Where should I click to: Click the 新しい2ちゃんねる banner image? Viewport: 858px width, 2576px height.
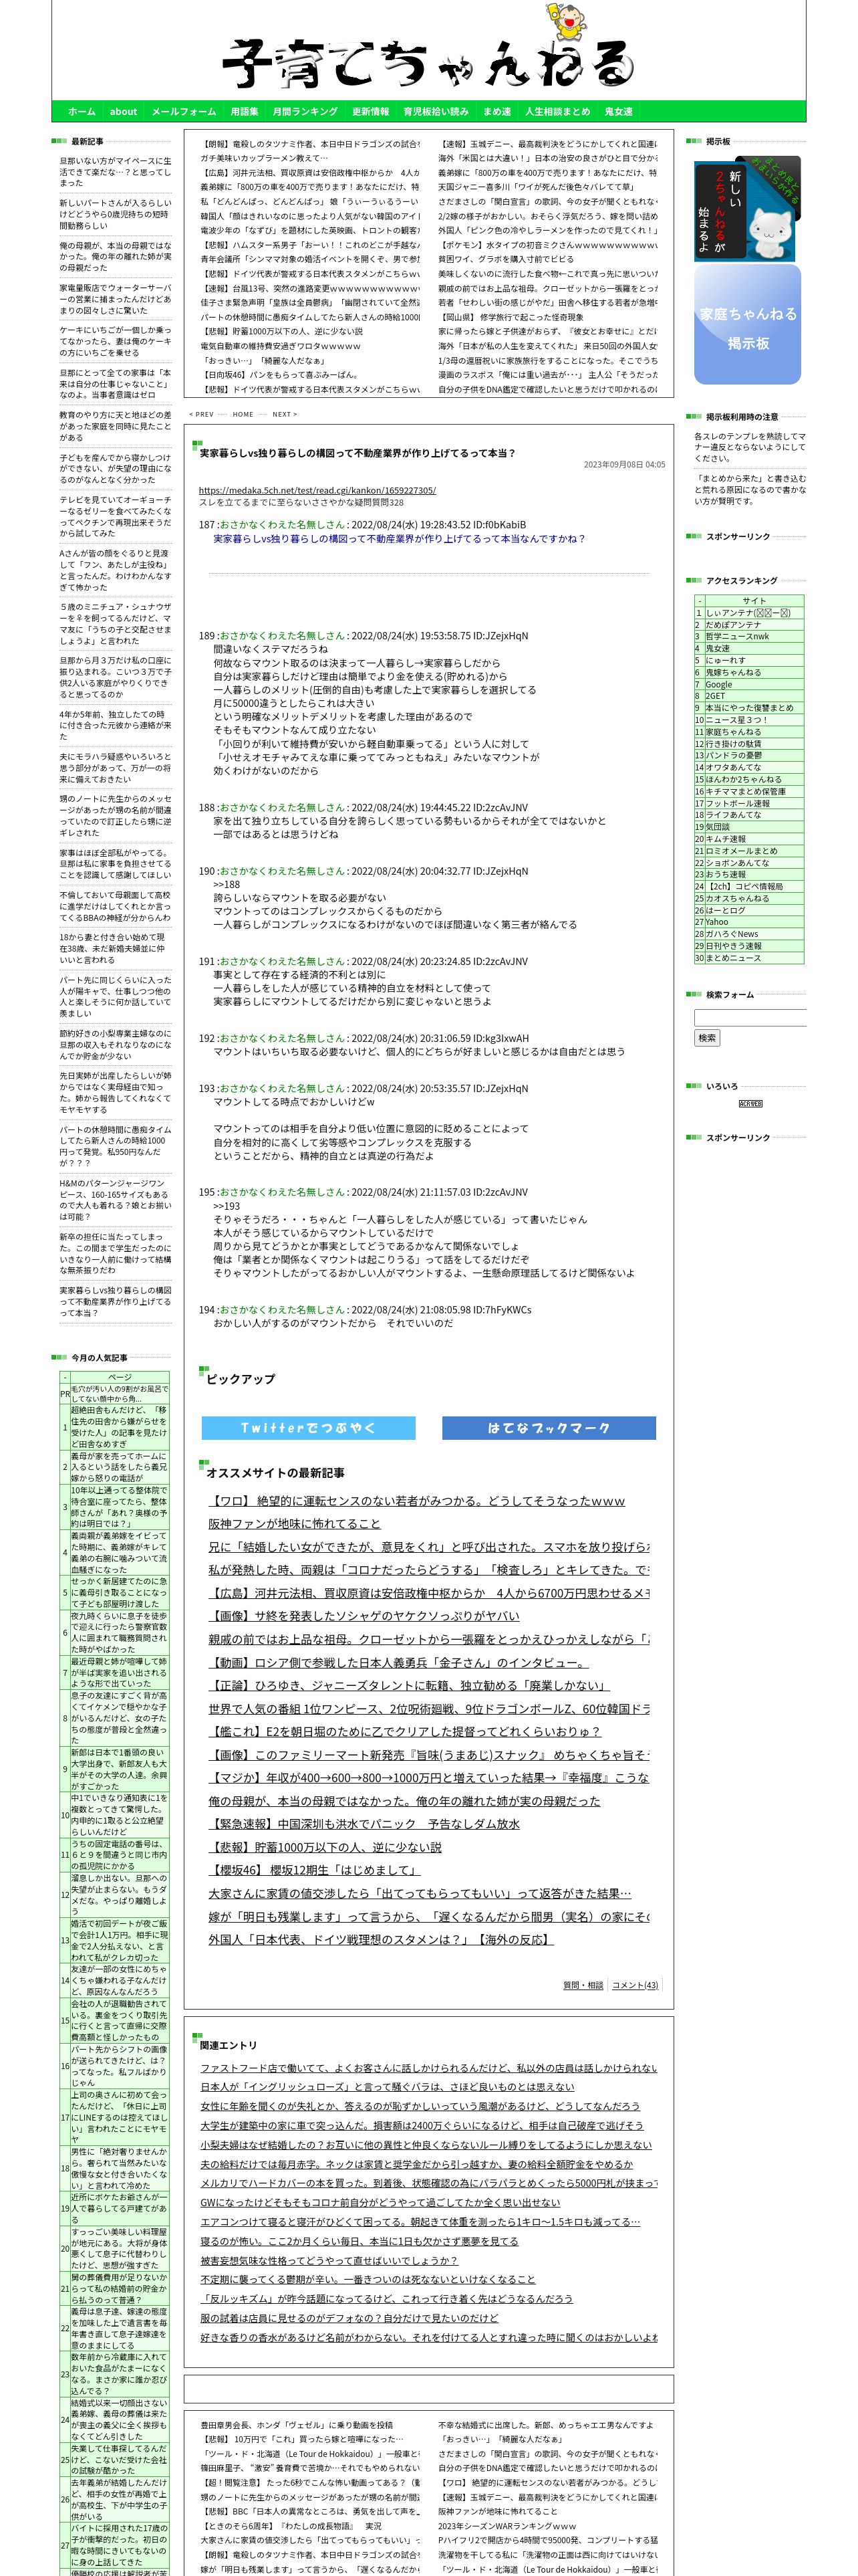(x=747, y=208)
